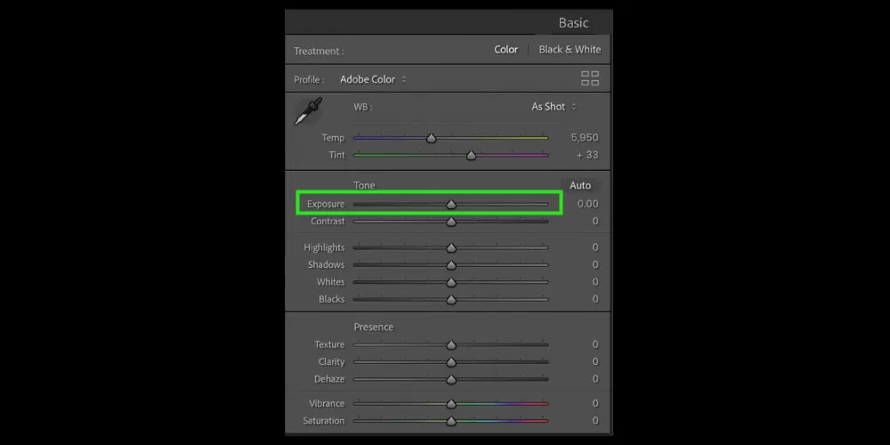This screenshot has width=890, height=445.
Task: Click the Highlights slider handle
Action: click(451, 248)
